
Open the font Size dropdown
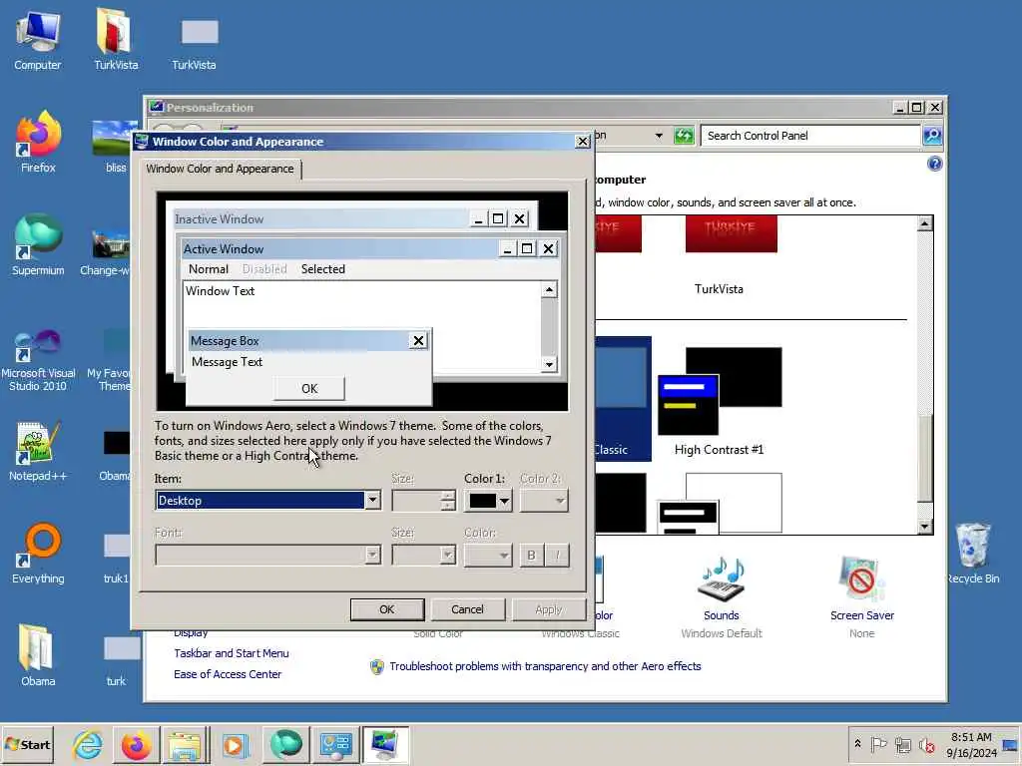pos(423,555)
